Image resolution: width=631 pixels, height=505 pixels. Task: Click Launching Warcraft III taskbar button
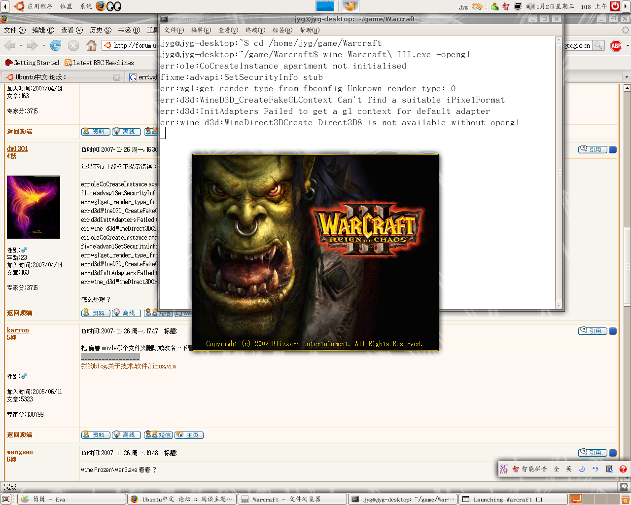click(x=514, y=499)
